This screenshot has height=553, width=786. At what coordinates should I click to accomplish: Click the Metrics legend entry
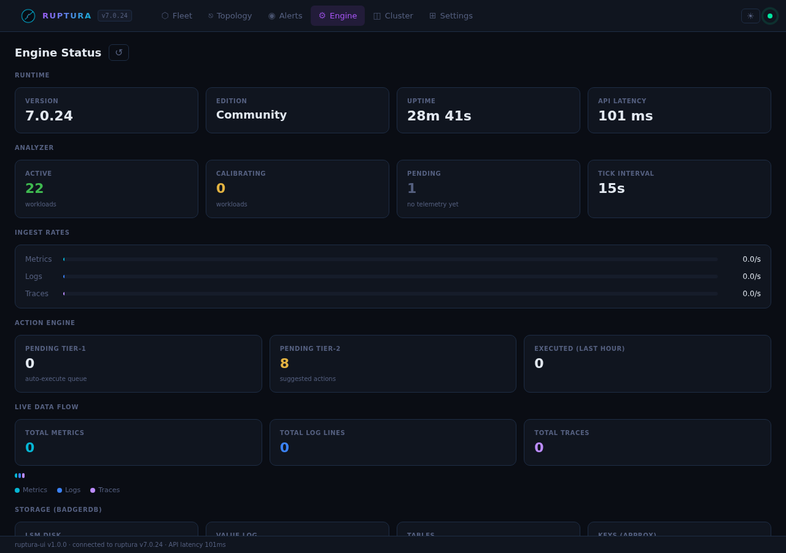point(31,490)
